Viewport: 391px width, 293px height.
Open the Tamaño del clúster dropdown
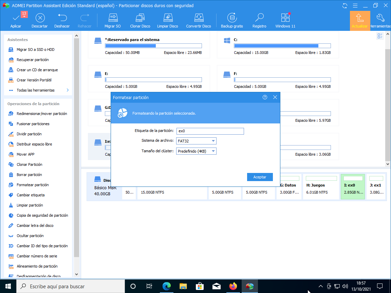pyautogui.click(x=196, y=151)
